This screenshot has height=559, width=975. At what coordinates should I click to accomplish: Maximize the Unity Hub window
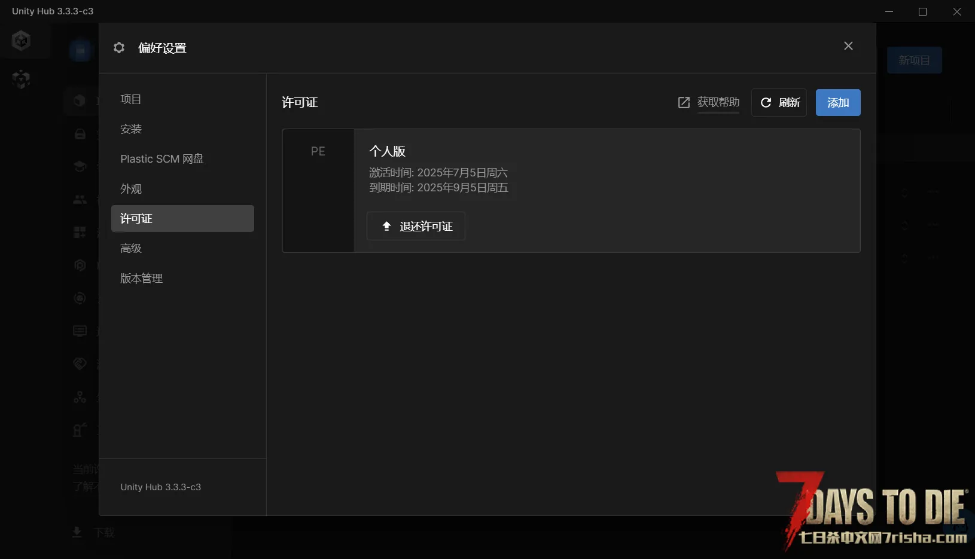pyautogui.click(x=922, y=11)
